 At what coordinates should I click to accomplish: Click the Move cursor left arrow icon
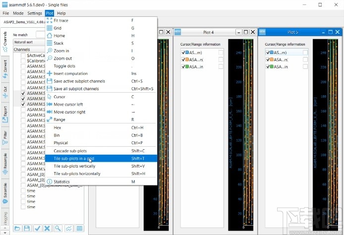(50, 104)
